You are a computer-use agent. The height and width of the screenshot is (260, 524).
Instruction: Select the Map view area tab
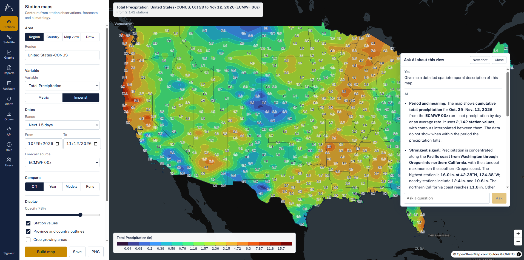click(72, 37)
